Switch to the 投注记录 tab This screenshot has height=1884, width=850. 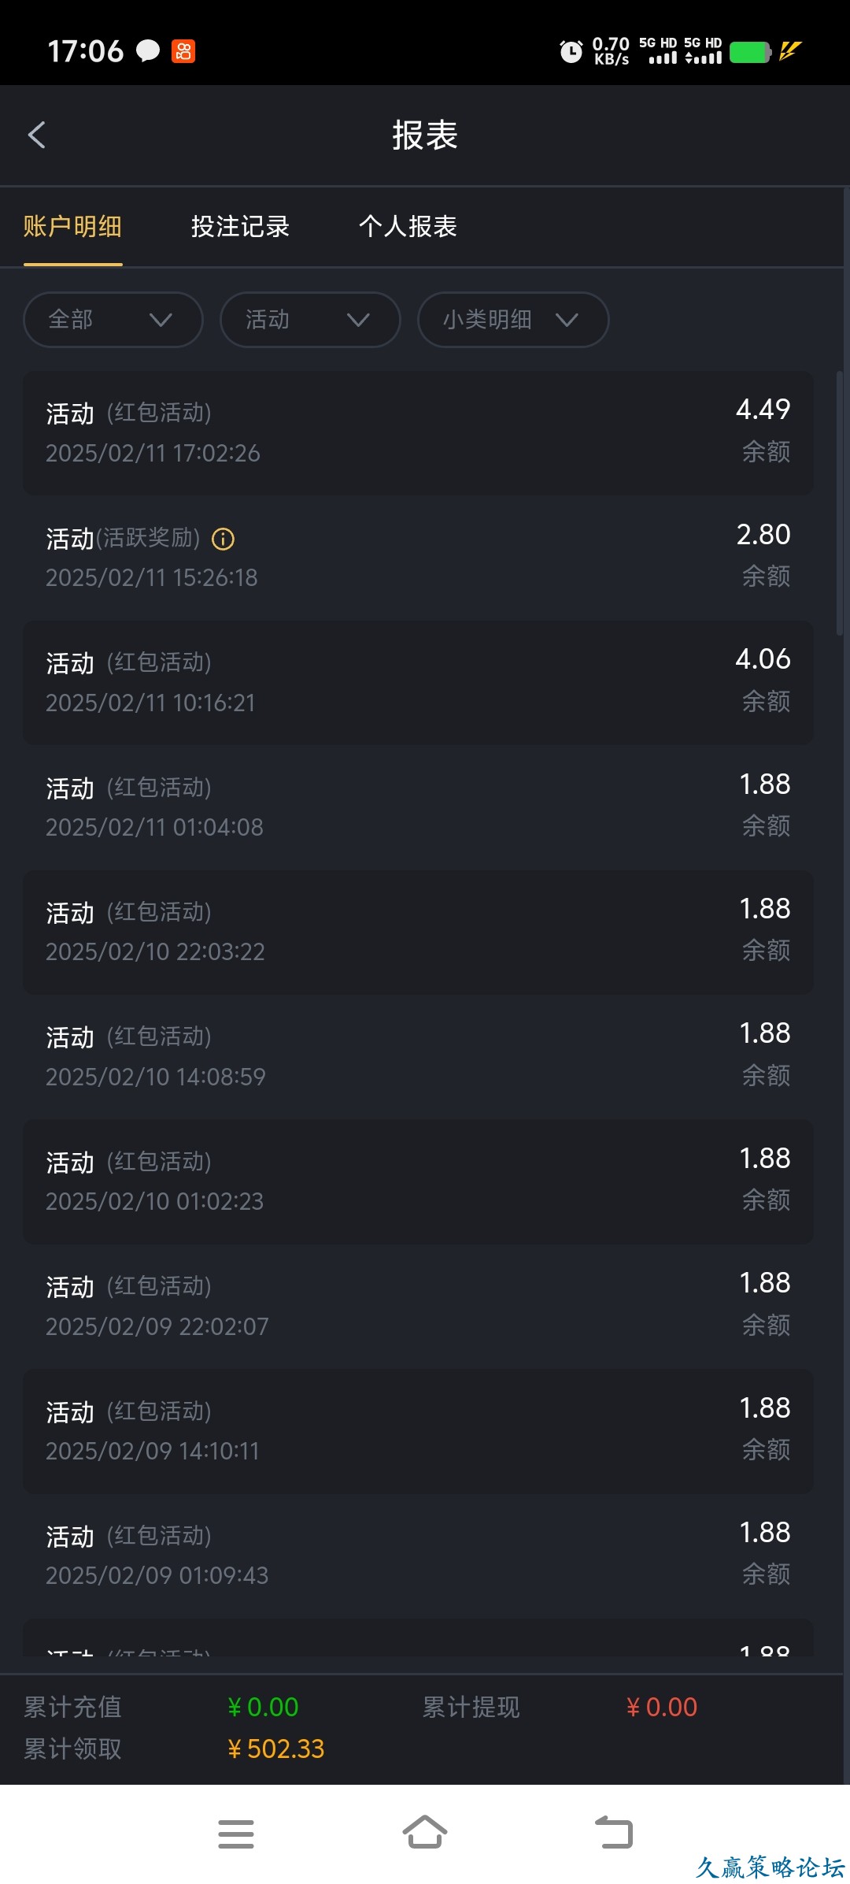click(240, 227)
